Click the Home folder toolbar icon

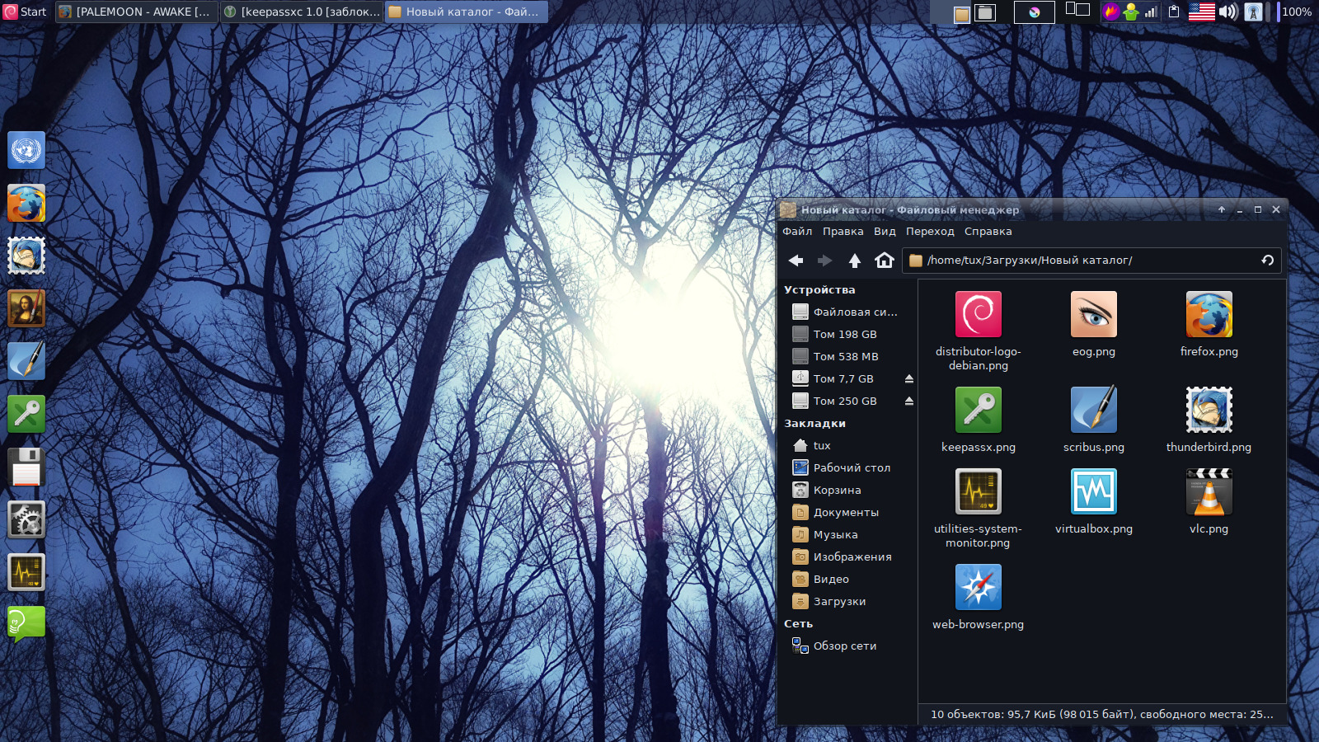point(885,261)
